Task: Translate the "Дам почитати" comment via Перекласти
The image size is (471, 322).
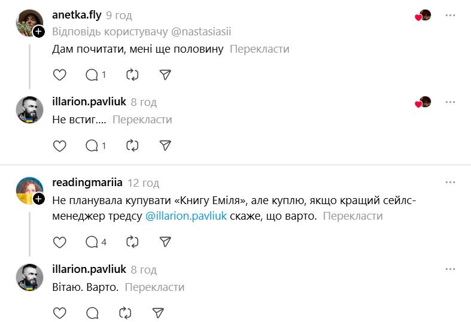Action: point(260,49)
